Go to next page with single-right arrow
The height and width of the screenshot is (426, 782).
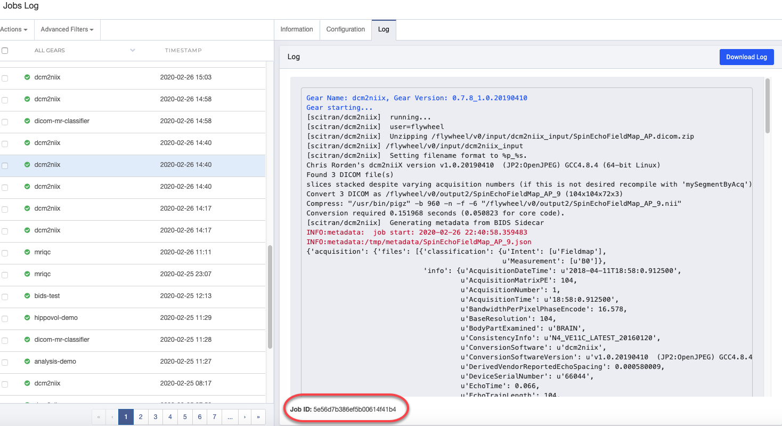tap(245, 417)
